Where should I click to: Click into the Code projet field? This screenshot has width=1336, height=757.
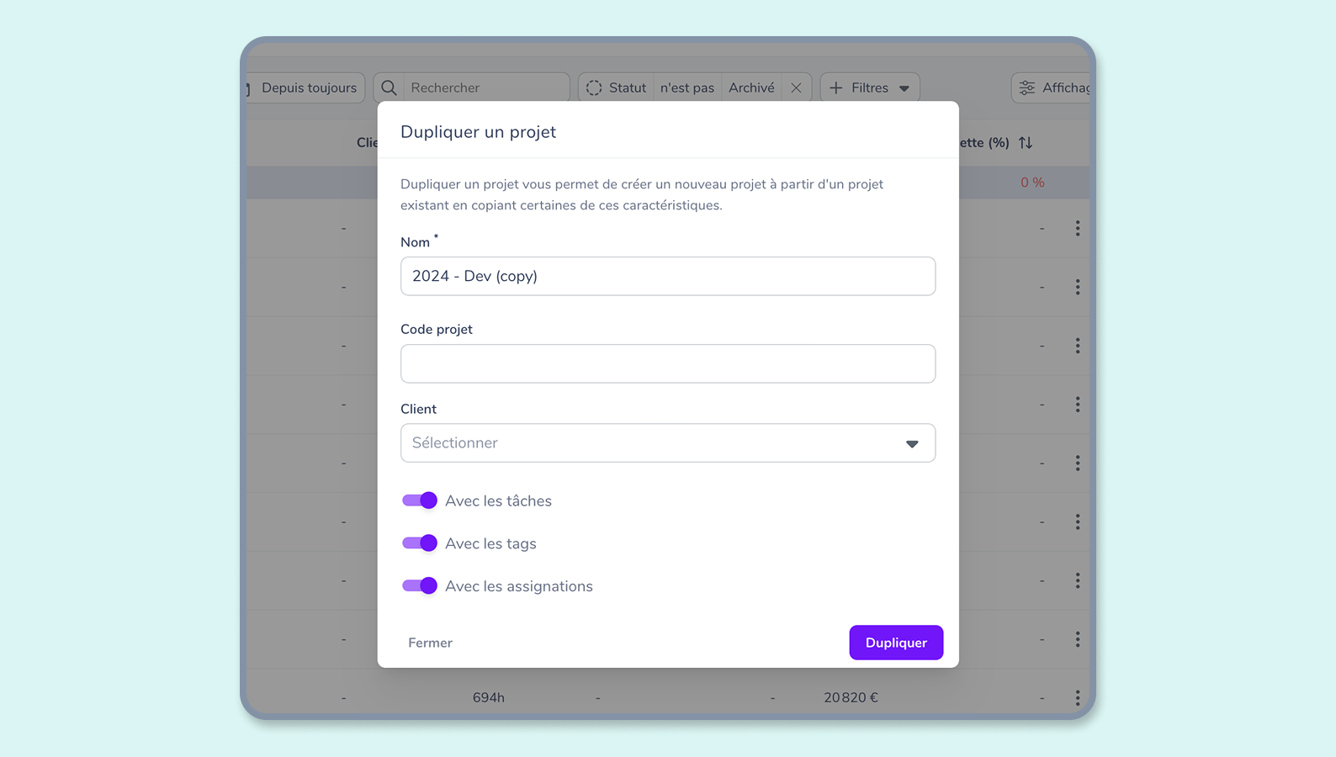click(667, 363)
